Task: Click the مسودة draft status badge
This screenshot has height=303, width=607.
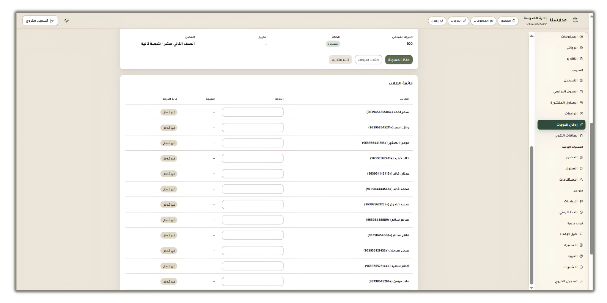Action: point(333,44)
